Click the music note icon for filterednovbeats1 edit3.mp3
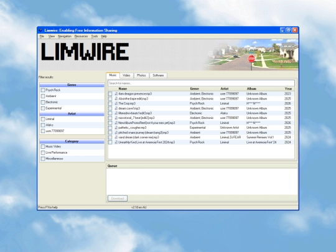 click(116, 113)
